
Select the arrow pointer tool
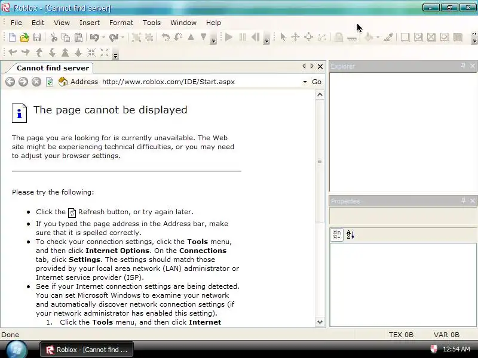[283, 38]
